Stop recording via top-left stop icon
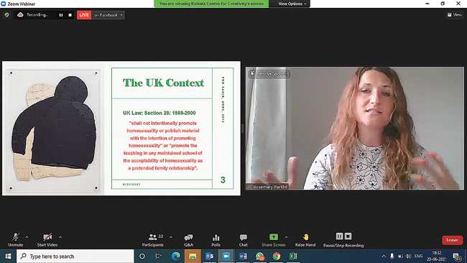The height and width of the screenshot is (263, 467). (70, 15)
